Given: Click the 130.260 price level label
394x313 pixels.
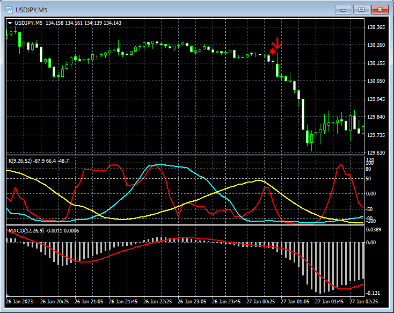Looking at the screenshot, I should pyautogui.click(x=376, y=45).
